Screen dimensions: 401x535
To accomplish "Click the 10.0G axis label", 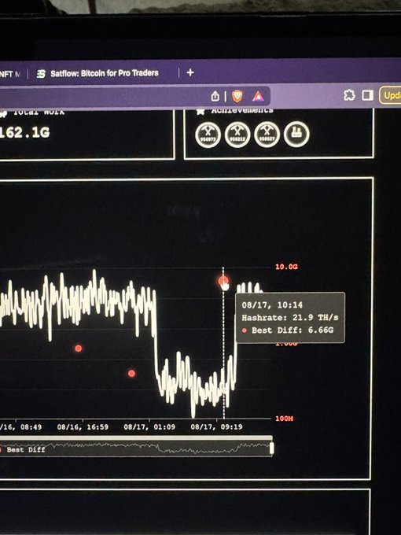I will [286, 267].
